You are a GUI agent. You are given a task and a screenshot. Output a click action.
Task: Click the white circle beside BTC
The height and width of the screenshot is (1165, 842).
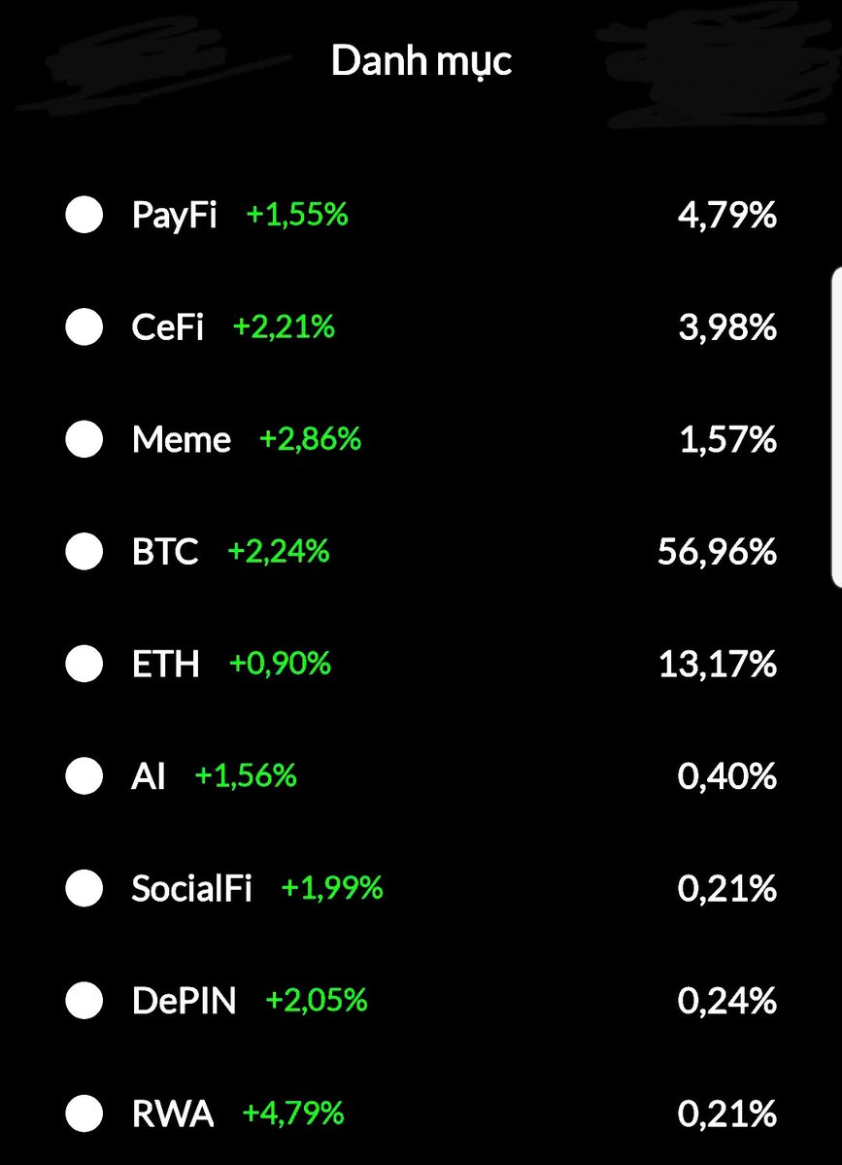84,551
